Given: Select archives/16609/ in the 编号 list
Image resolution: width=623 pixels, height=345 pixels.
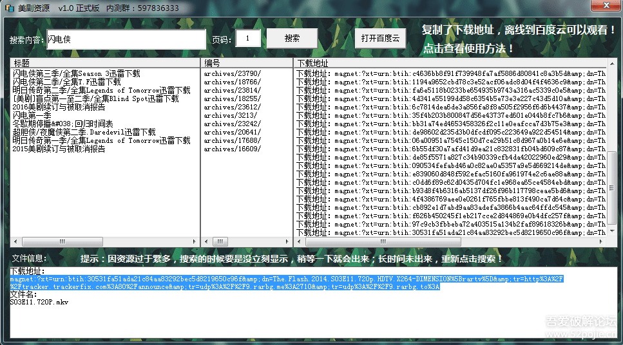Looking at the screenshot, I should (x=233, y=149).
